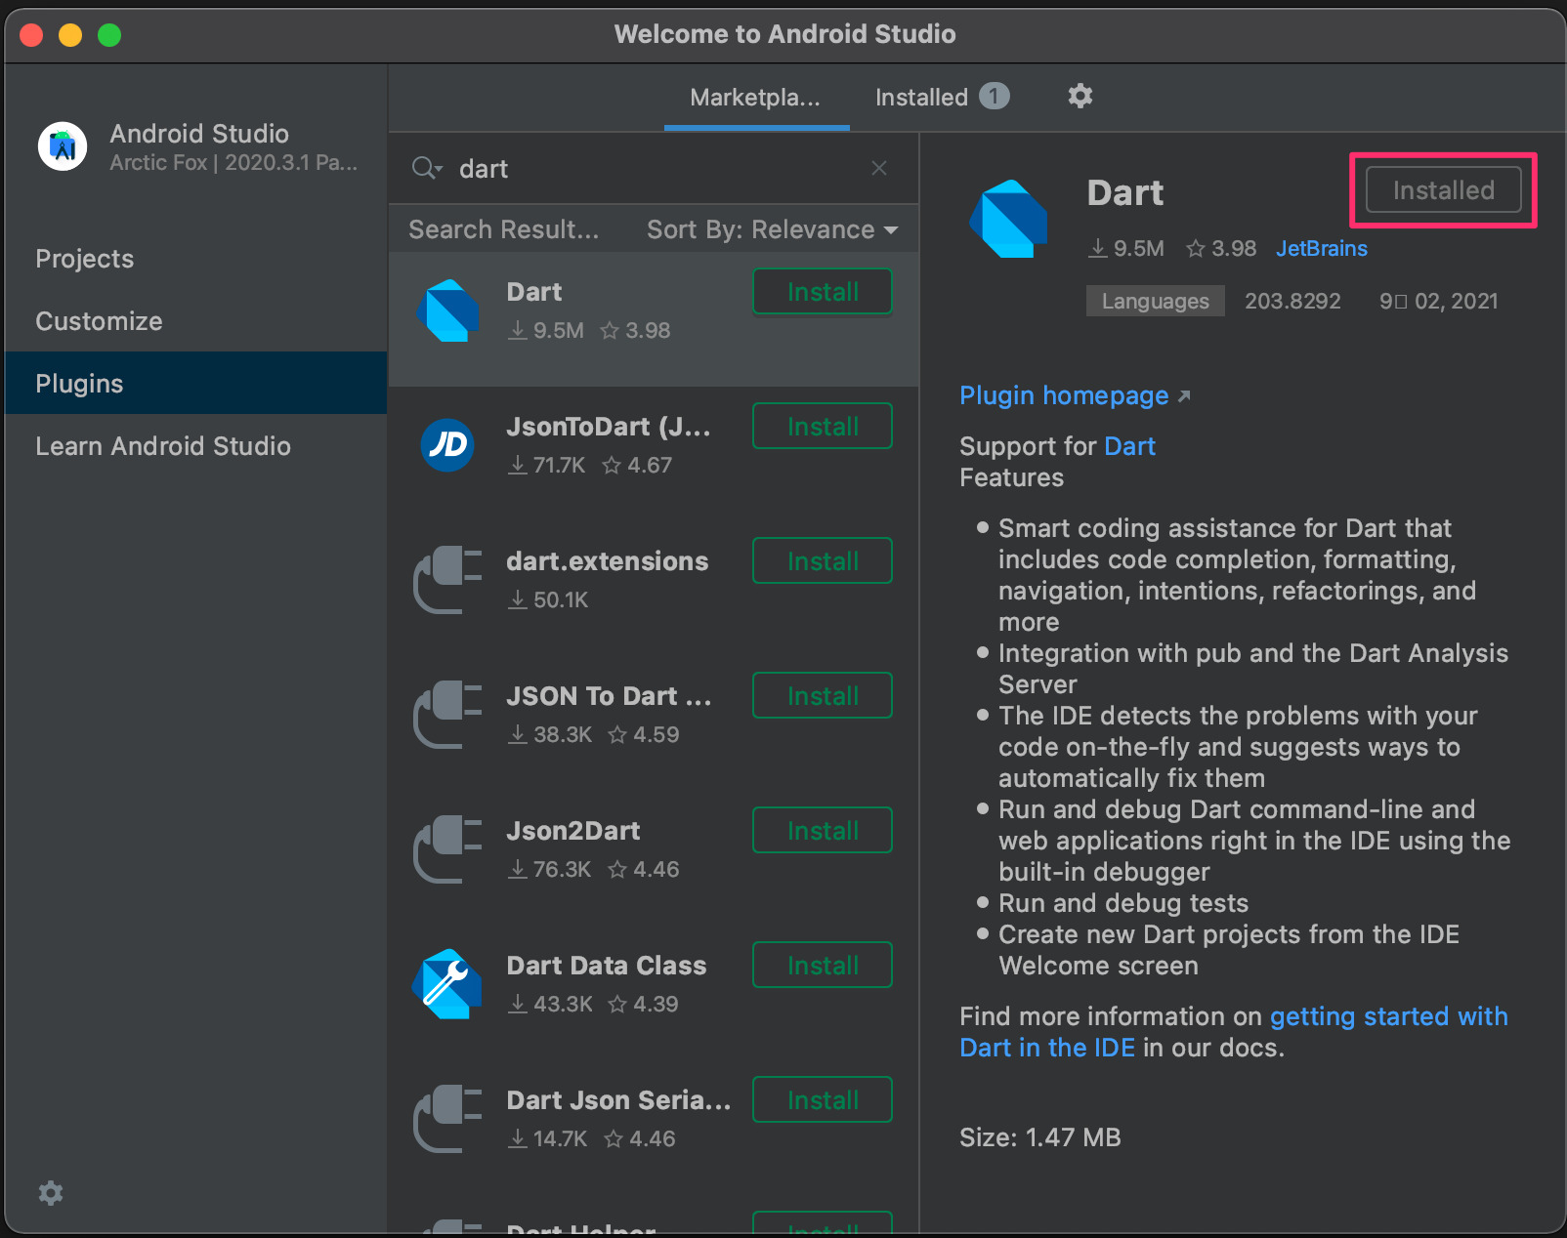Open the JetBrains vendor link

tap(1321, 248)
